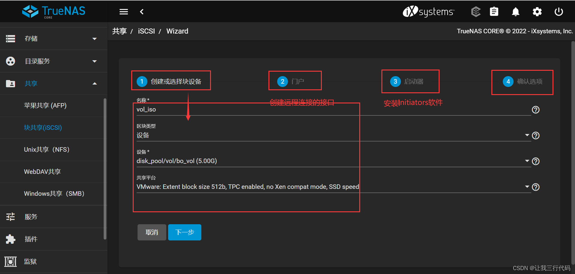Select wizard step 1 创建或选择块设备
575x274 pixels.
pos(169,82)
